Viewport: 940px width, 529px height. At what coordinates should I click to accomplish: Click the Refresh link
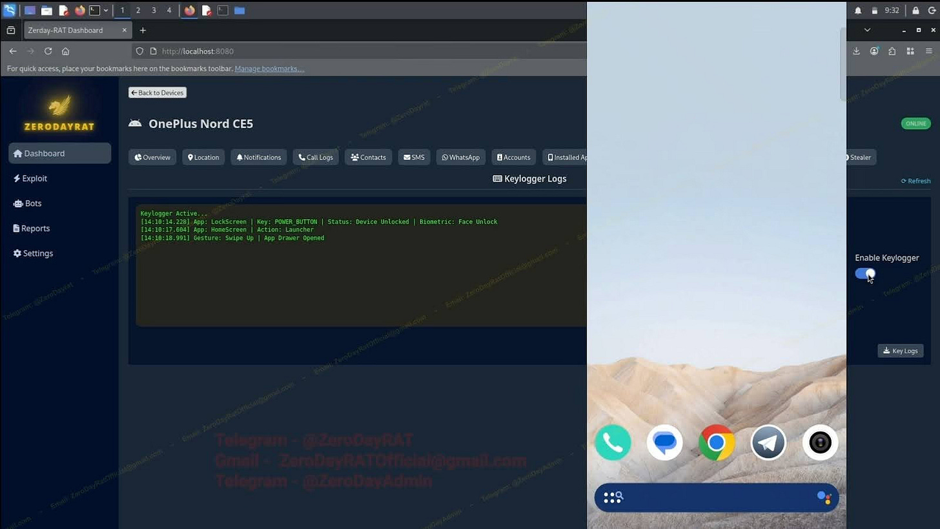(915, 181)
